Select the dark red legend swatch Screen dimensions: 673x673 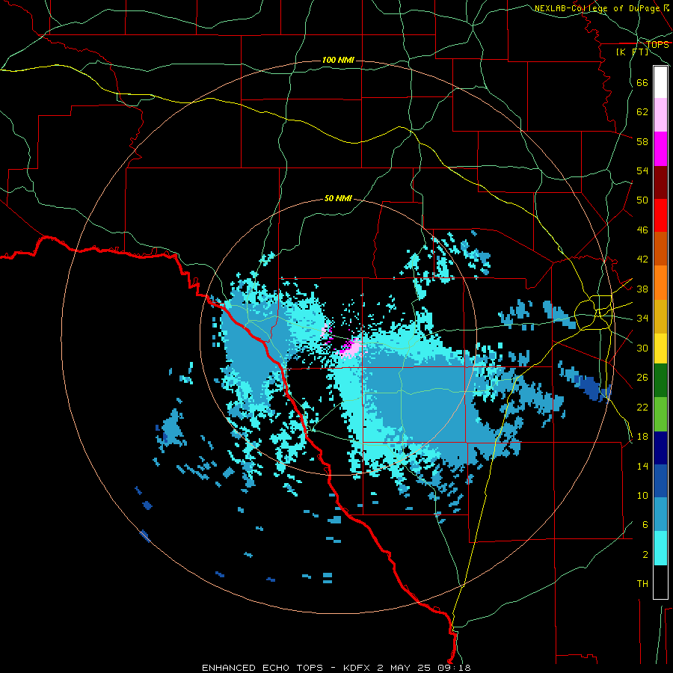click(x=660, y=182)
